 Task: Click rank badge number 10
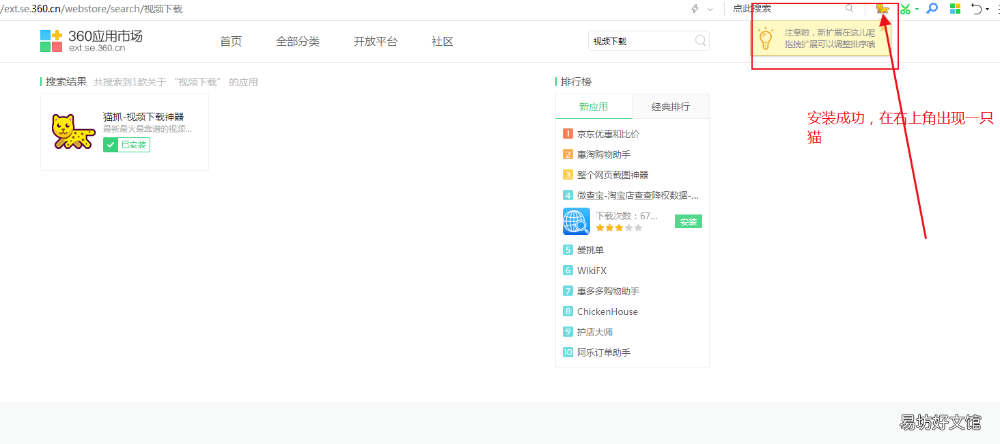click(568, 352)
